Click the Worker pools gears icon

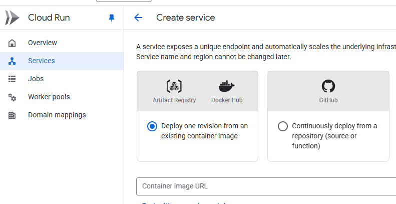(13, 97)
